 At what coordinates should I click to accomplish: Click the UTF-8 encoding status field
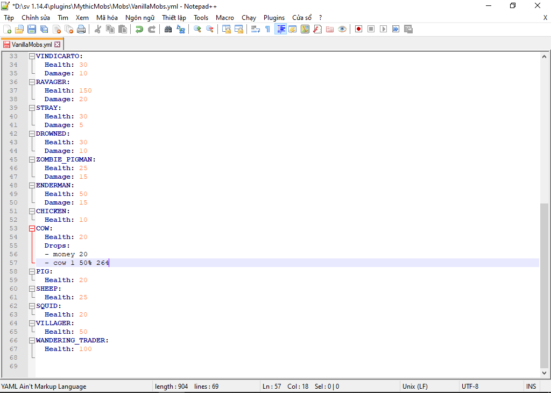tap(470, 386)
